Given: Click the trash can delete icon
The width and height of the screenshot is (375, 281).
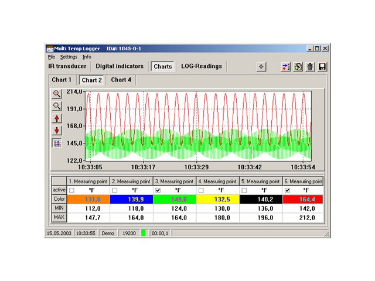Looking at the screenshot, I should pyautogui.click(x=310, y=67).
